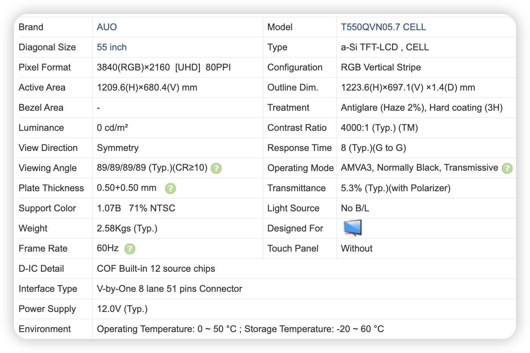The width and height of the screenshot is (530, 353).
Task: Click the 'Environment' label
Action: point(45,329)
